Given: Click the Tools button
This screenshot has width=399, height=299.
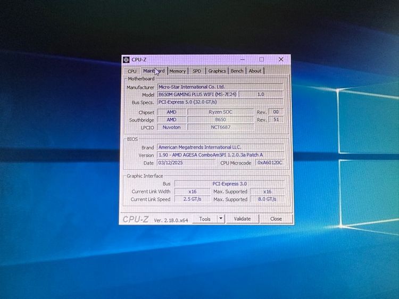Looking at the screenshot, I should pos(205,219).
